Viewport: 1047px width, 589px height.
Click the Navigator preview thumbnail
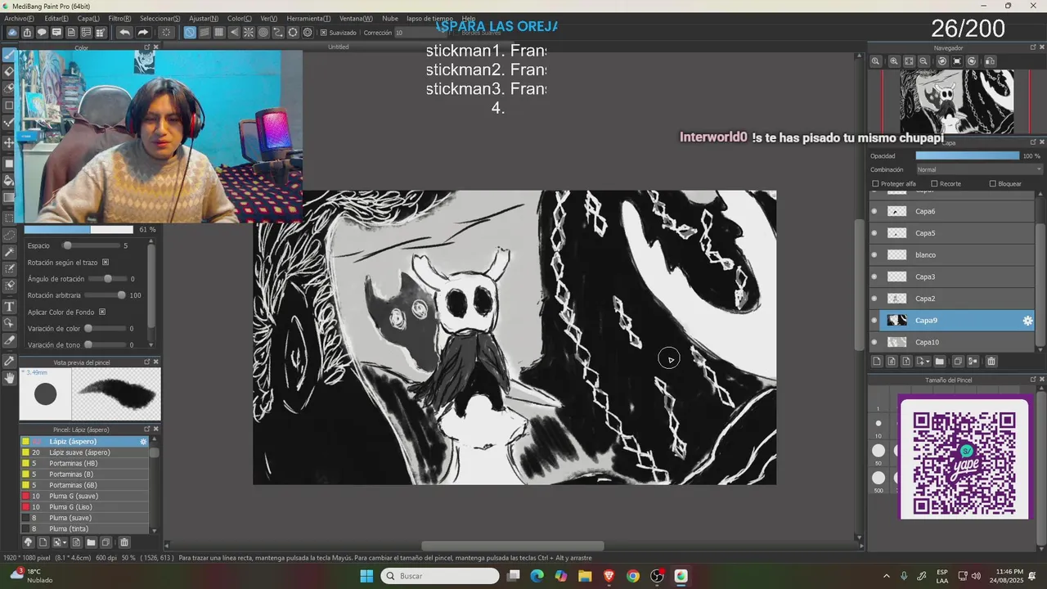[957, 101]
